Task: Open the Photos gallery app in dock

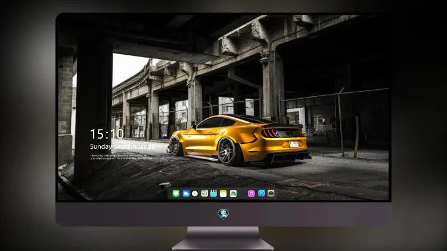Action: point(233,193)
